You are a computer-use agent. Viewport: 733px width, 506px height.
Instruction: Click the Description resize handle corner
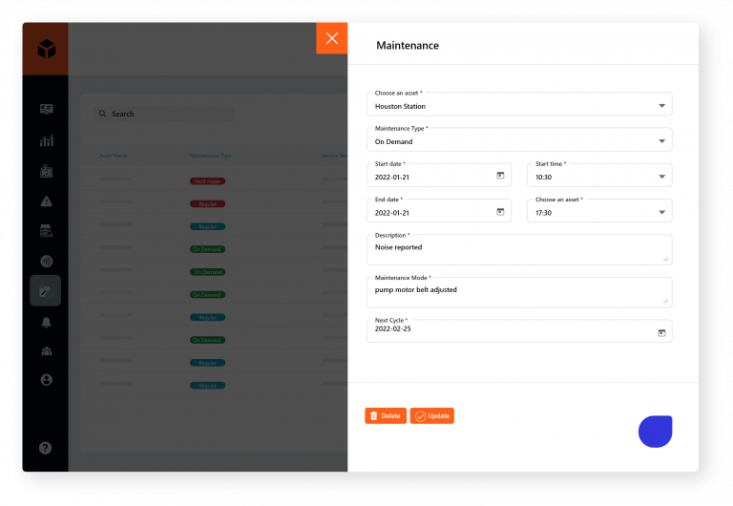click(x=665, y=259)
